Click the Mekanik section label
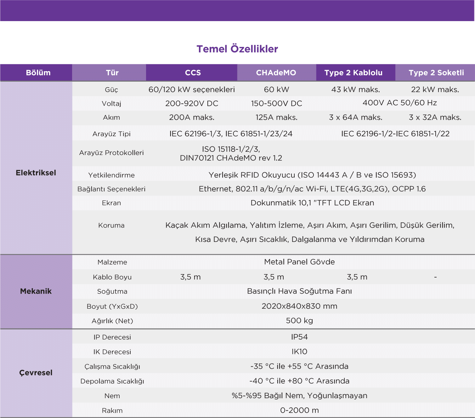This screenshot has width=475, height=418. click(36, 291)
